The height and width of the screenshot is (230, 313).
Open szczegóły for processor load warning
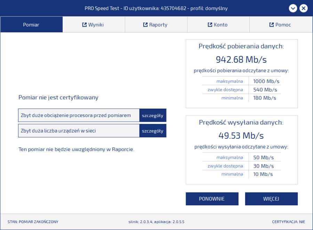[x=153, y=116]
